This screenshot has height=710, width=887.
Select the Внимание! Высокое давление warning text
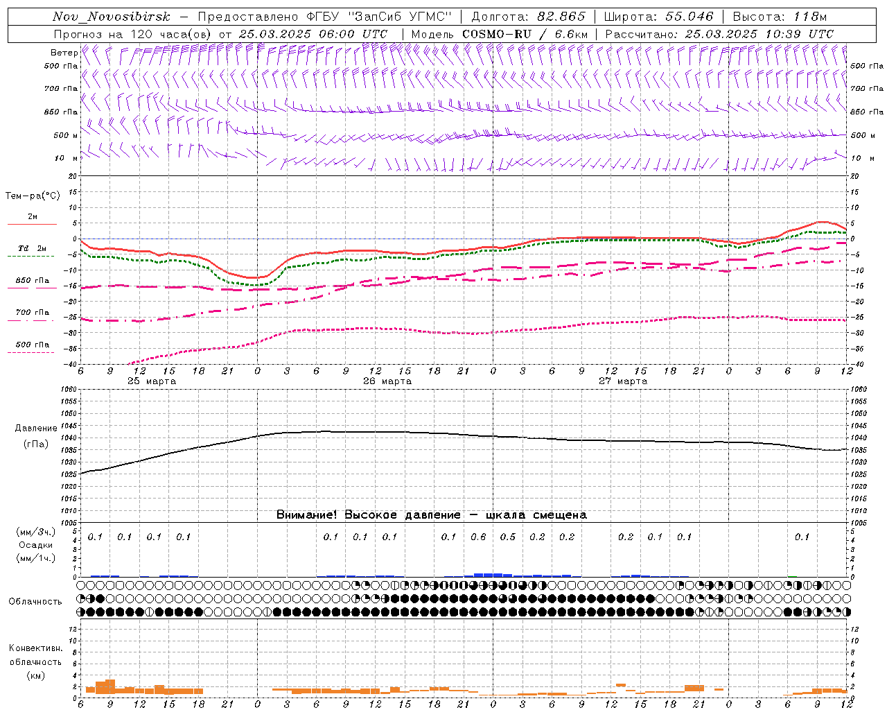click(431, 514)
